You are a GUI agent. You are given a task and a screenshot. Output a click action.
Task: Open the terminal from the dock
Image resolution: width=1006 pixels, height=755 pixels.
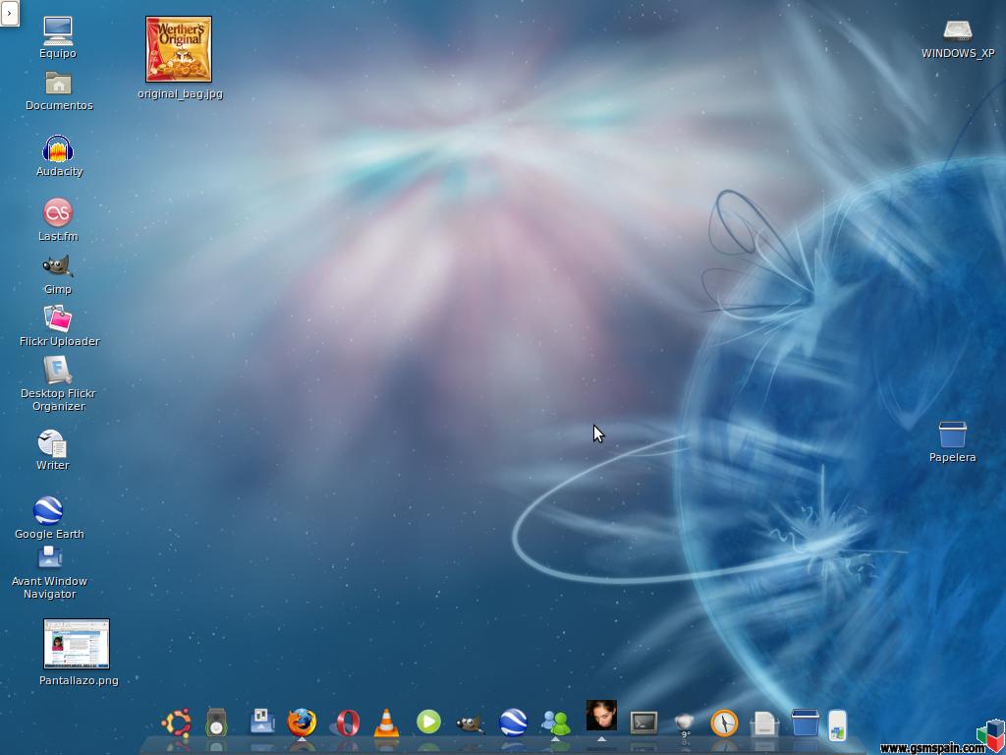[643, 723]
